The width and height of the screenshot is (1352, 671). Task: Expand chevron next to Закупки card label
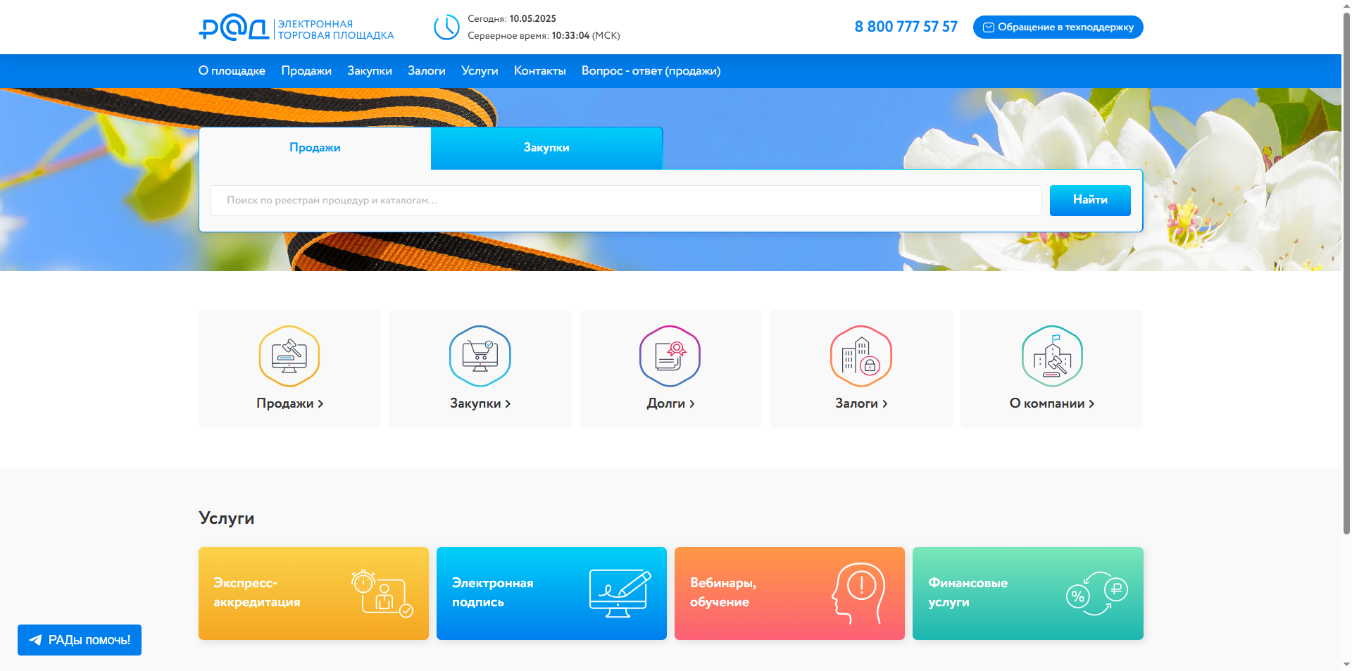tap(508, 404)
